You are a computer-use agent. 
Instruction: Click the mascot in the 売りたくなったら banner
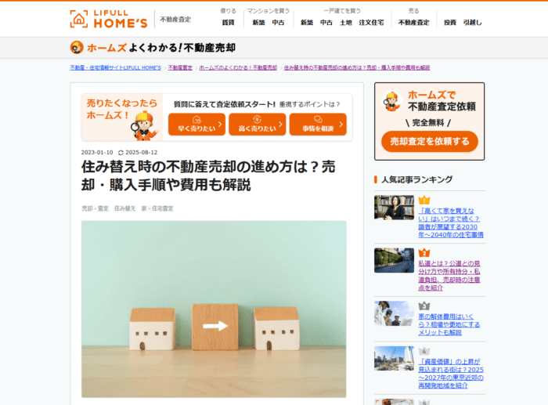click(144, 126)
